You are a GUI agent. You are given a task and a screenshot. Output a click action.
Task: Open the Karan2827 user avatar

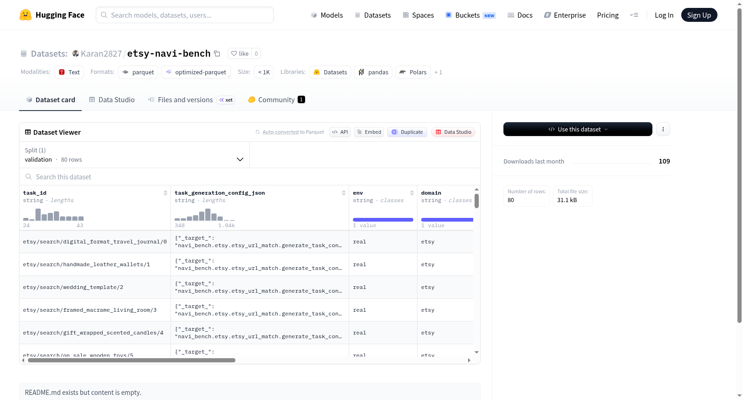coord(76,53)
